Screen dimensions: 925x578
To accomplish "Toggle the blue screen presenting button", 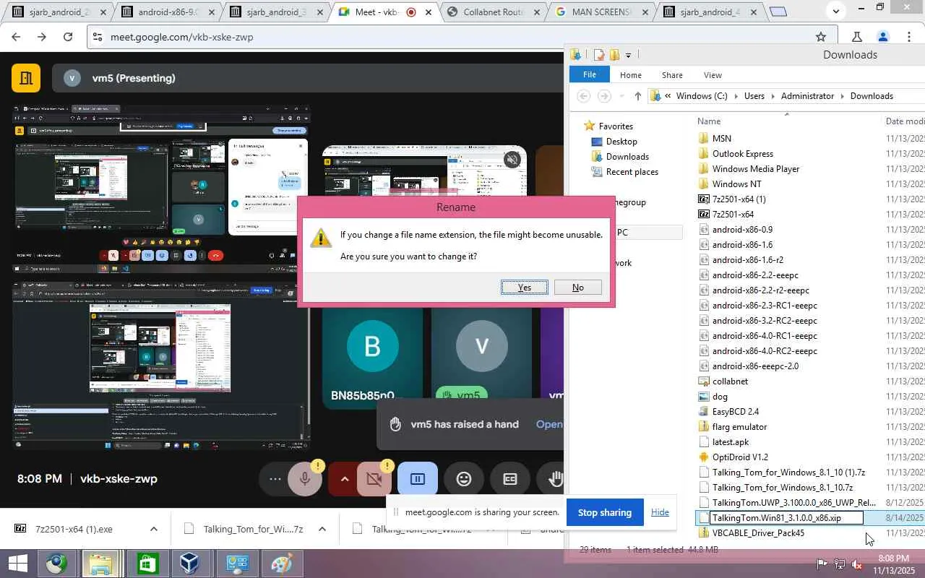I will pos(418,478).
